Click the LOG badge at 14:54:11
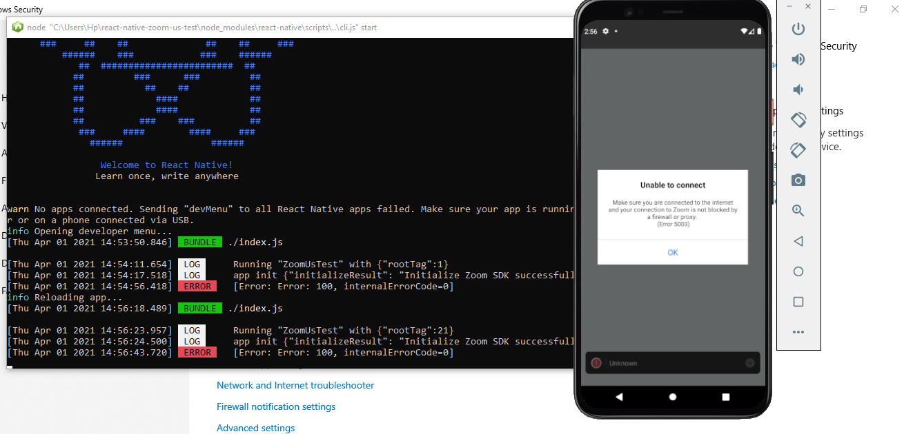 [192, 265]
